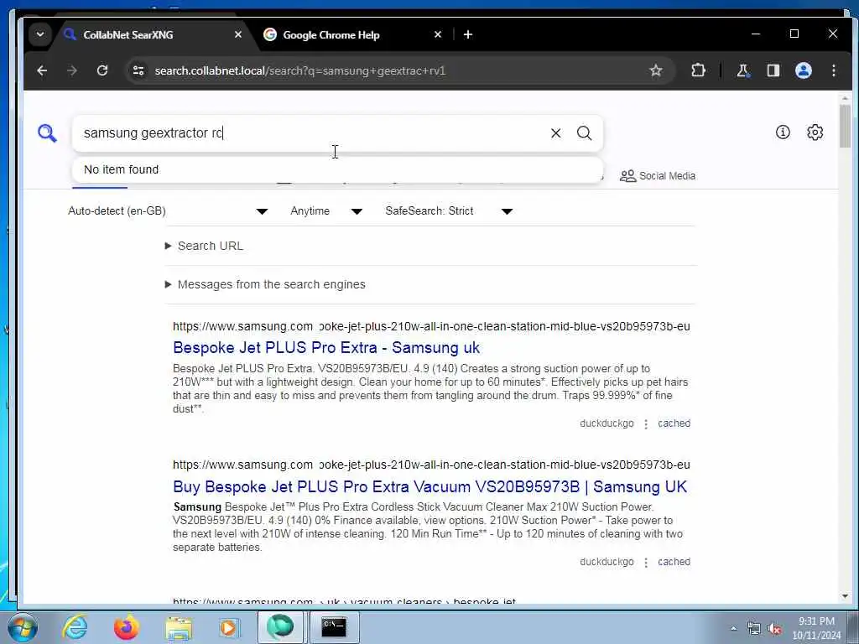Viewport: 859px width, 644px height.
Task: Open the About info icon
Action: pyautogui.click(x=783, y=132)
